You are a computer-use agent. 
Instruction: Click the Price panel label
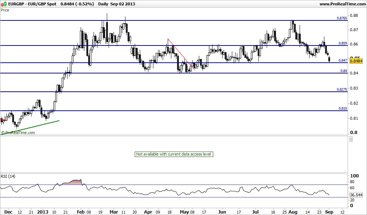5,10
